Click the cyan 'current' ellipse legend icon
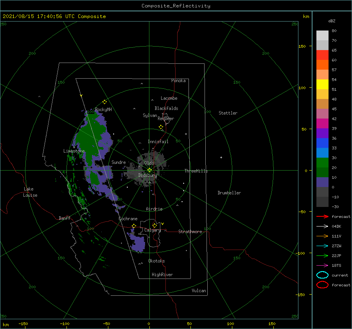Image resolution: width=352 pixels, height=329 pixels. (322, 275)
